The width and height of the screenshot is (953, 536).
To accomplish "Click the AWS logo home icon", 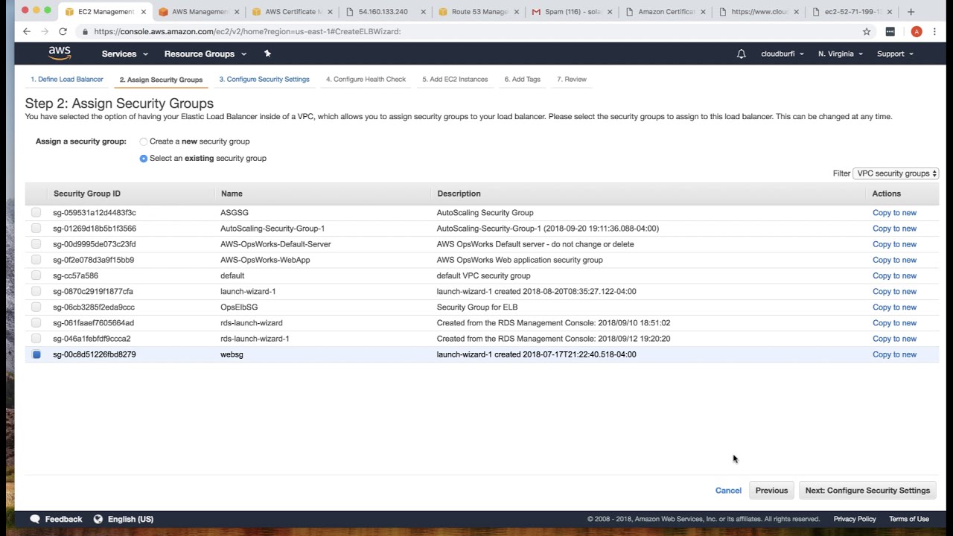I will 60,54.
